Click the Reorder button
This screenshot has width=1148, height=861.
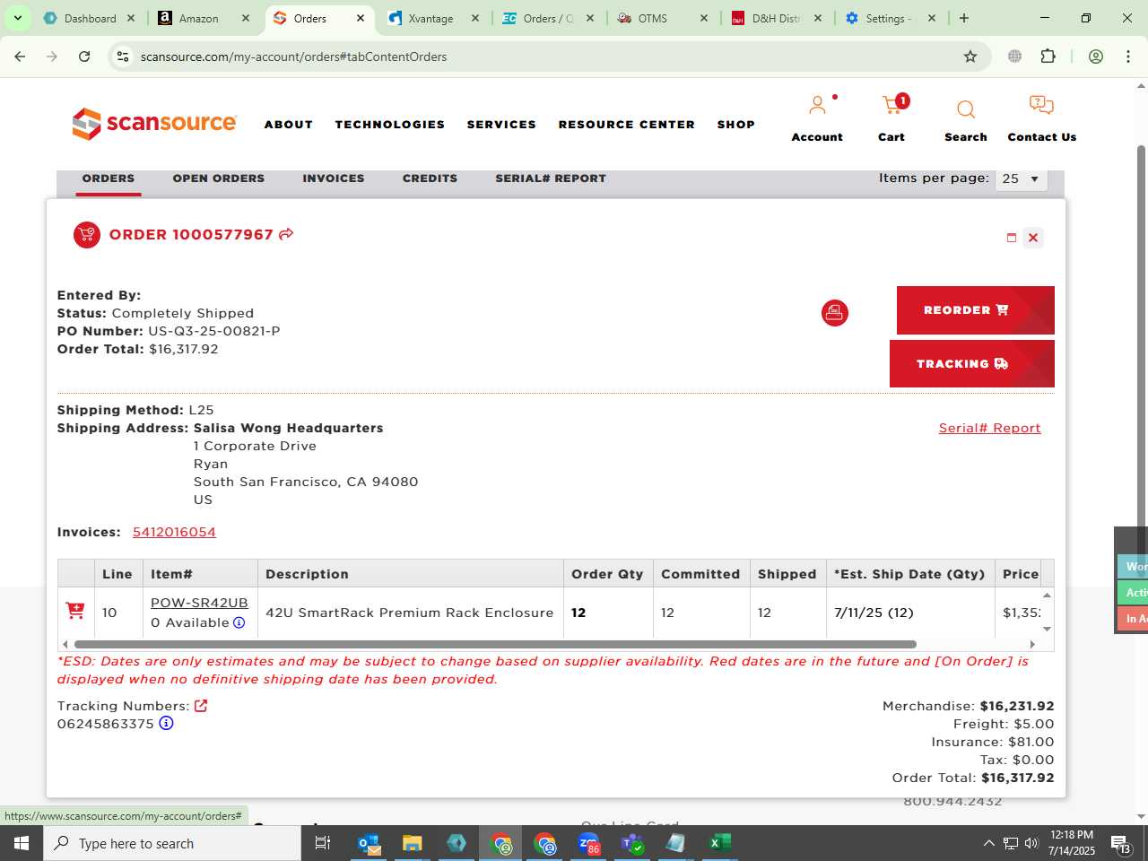(976, 310)
